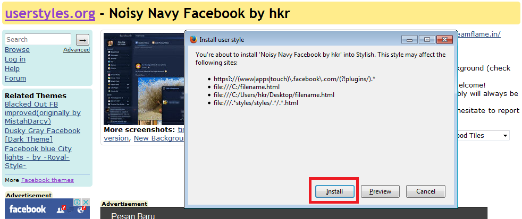
Task: View the Noisy Navy Facebook screenshot thumbnail
Action: pos(144,79)
